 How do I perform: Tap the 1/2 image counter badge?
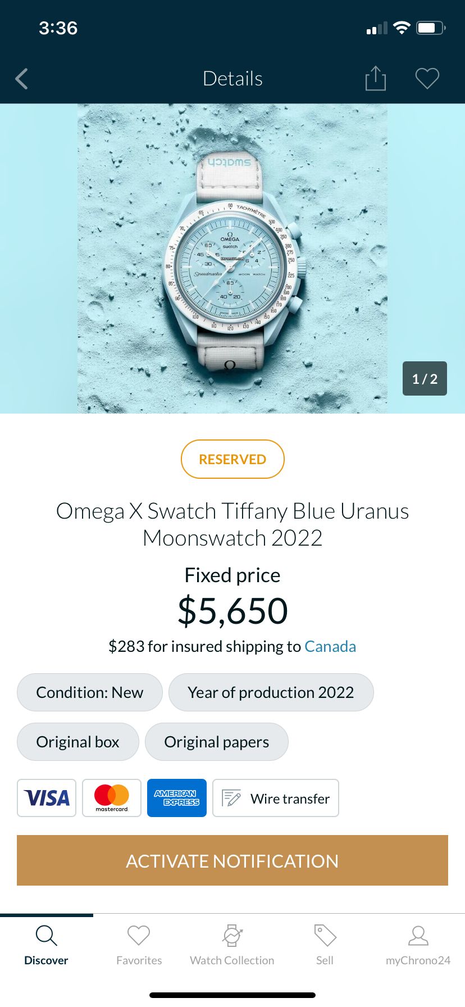(x=425, y=379)
